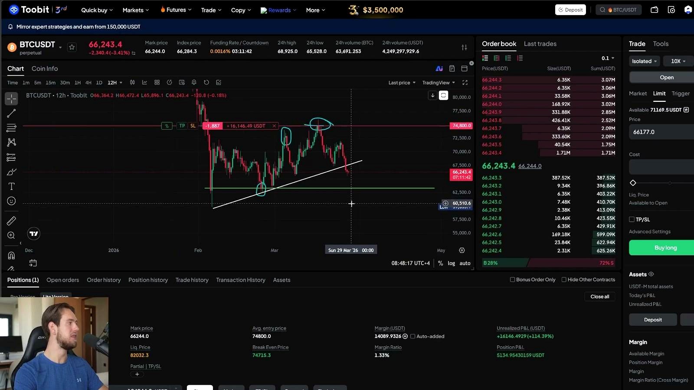The image size is (694, 390).
Task: Open the emoji icons tool
Action: pyautogui.click(x=11, y=201)
